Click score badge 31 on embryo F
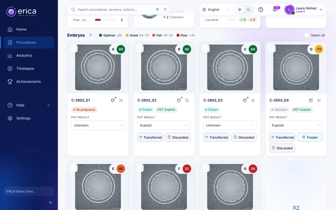This screenshot has height=210, width=336. point(187,169)
